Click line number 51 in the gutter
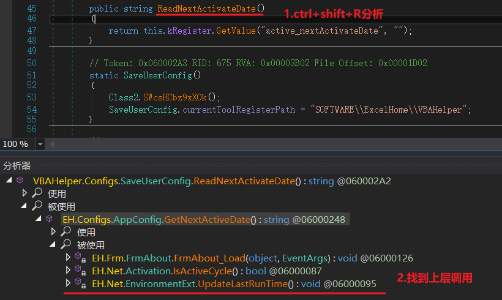 coord(32,75)
